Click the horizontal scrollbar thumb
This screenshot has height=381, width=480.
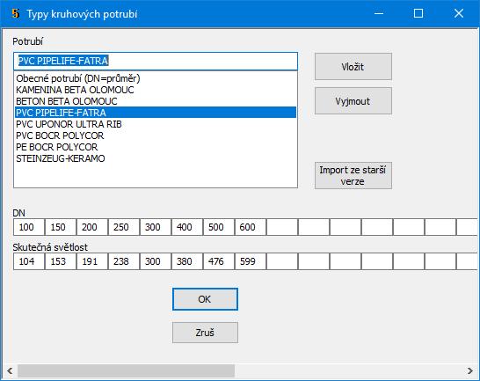tap(126, 370)
